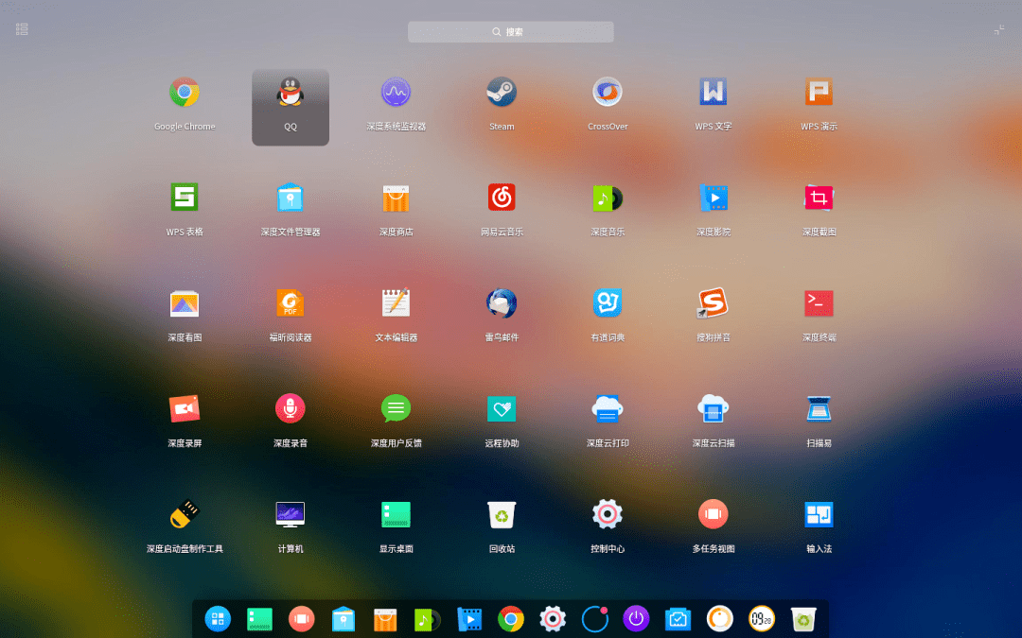Start WPS 文字 word processor
The image size is (1022, 638).
click(x=713, y=92)
